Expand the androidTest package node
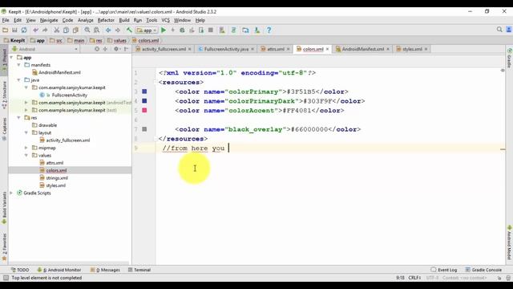Image resolution: width=513 pixels, height=289 pixels. click(26, 103)
